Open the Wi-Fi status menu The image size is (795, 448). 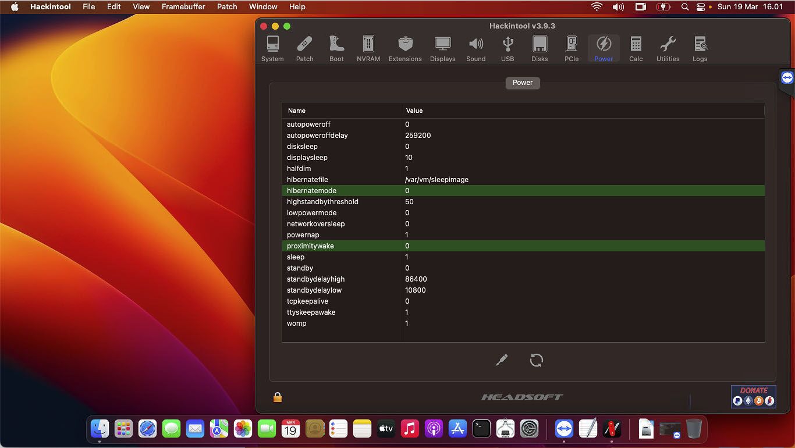597,7
